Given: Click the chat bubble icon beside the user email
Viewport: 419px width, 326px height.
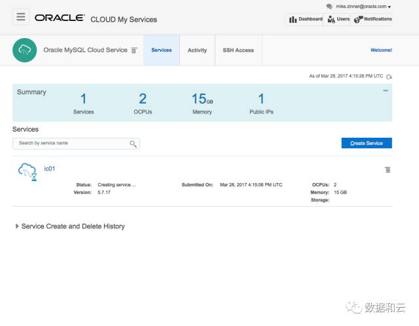Looking at the screenshot, I should click(x=329, y=7).
